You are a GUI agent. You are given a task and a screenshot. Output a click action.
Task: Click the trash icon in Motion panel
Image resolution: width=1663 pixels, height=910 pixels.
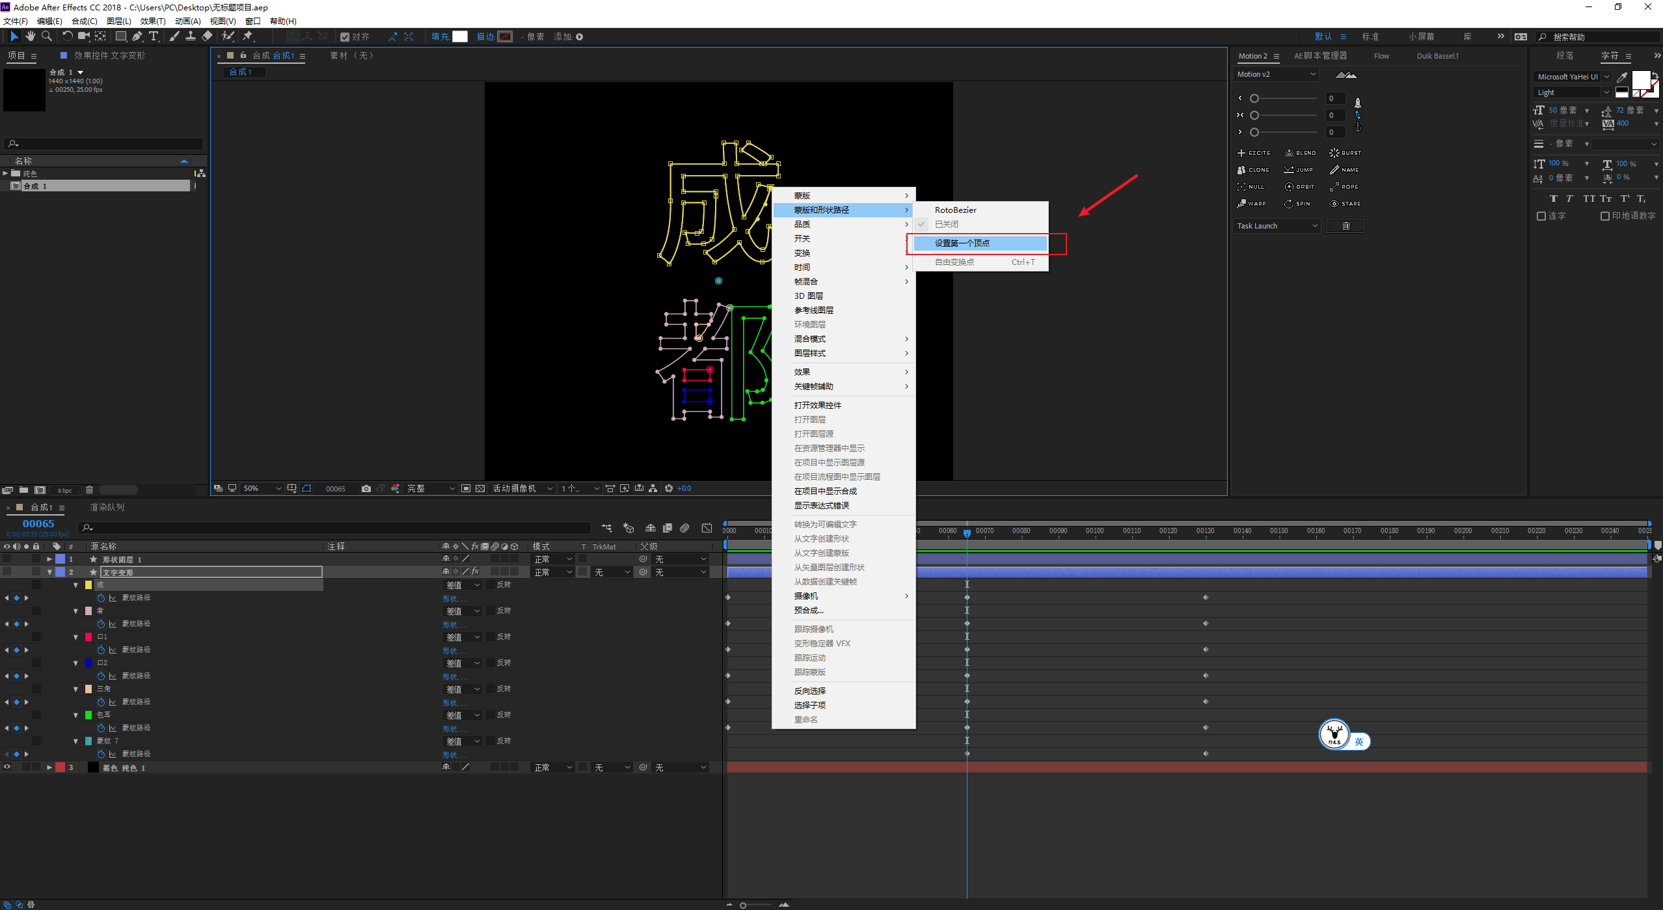pos(1345,226)
